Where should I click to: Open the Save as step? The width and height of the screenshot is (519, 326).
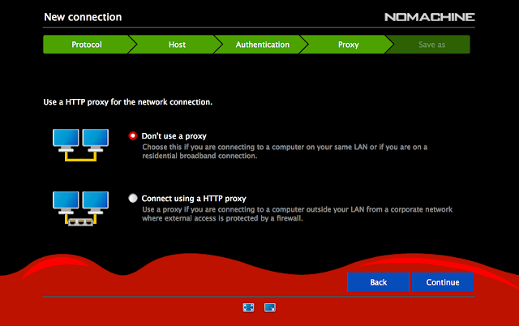click(x=431, y=45)
